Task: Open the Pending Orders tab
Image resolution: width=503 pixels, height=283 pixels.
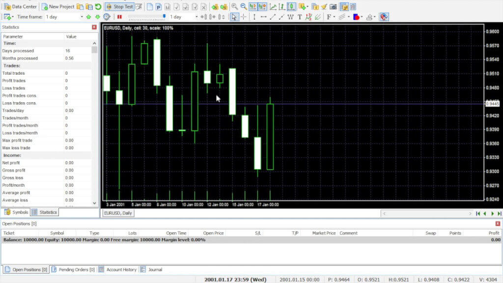Action: 73,270
